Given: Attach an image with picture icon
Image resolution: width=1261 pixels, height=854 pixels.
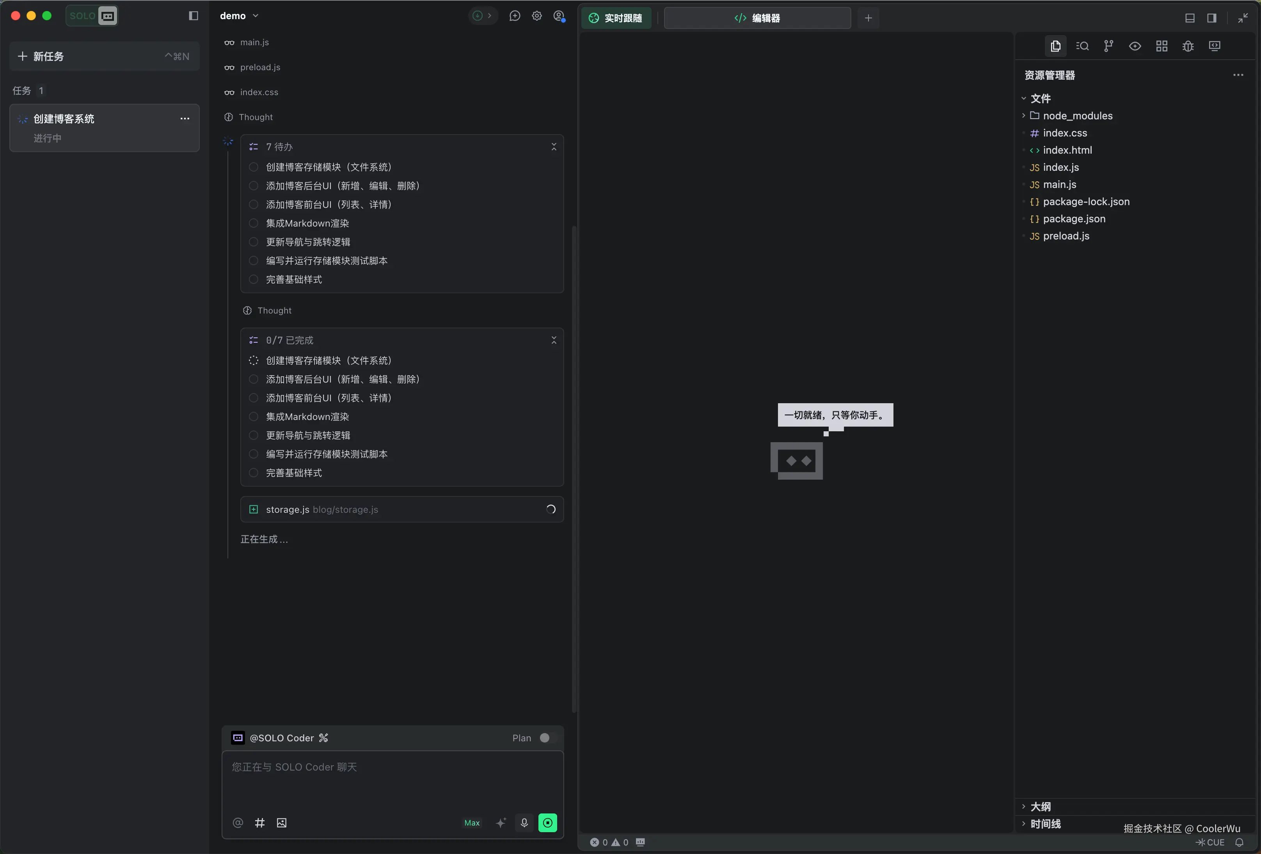Looking at the screenshot, I should 282,822.
